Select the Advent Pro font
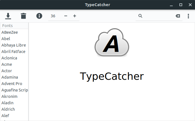This screenshot has width=195, height=121. coord(14,84)
